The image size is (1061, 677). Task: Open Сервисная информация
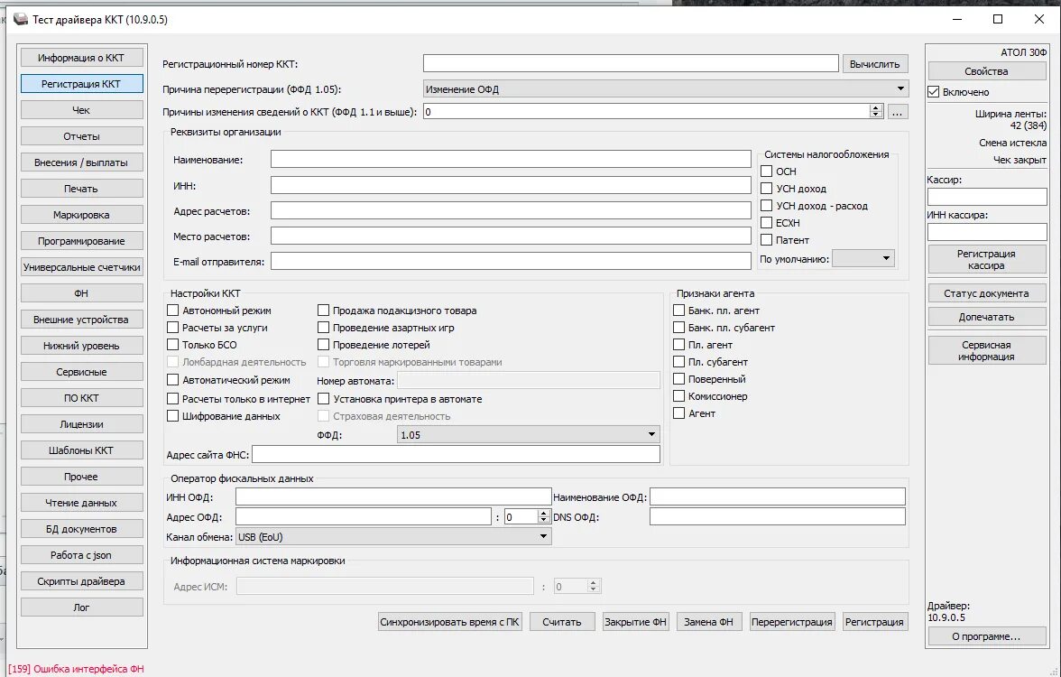tap(987, 350)
